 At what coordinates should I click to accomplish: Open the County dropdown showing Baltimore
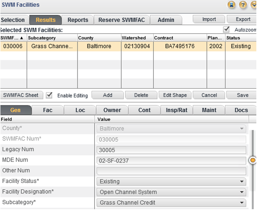click(x=171, y=129)
